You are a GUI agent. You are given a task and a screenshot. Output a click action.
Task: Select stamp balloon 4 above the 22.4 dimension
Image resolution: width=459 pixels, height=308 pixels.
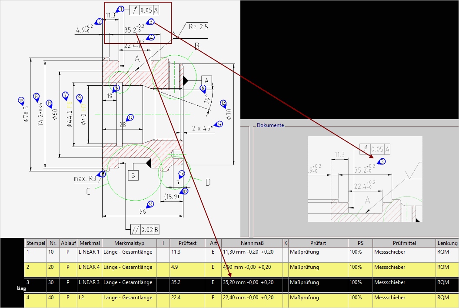pyautogui.click(x=150, y=37)
